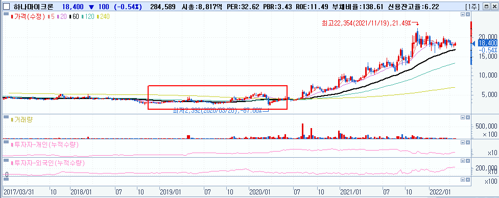Screen dimensions: 499x198
Task: Close the 투자자-외국인 pane
Action: click(467, 161)
